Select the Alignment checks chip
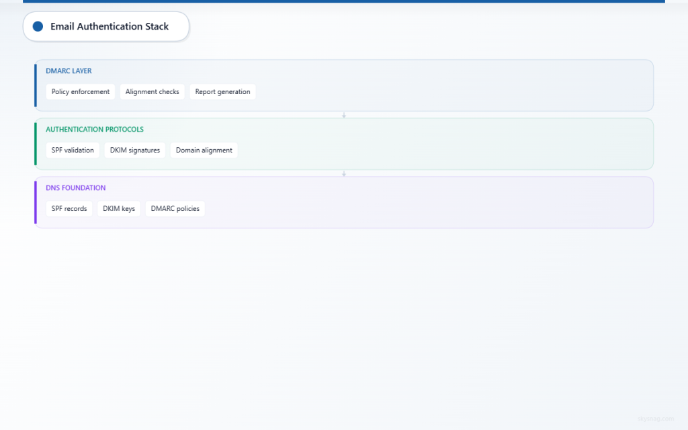The height and width of the screenshot is (430, 688). tap(152, 91)
